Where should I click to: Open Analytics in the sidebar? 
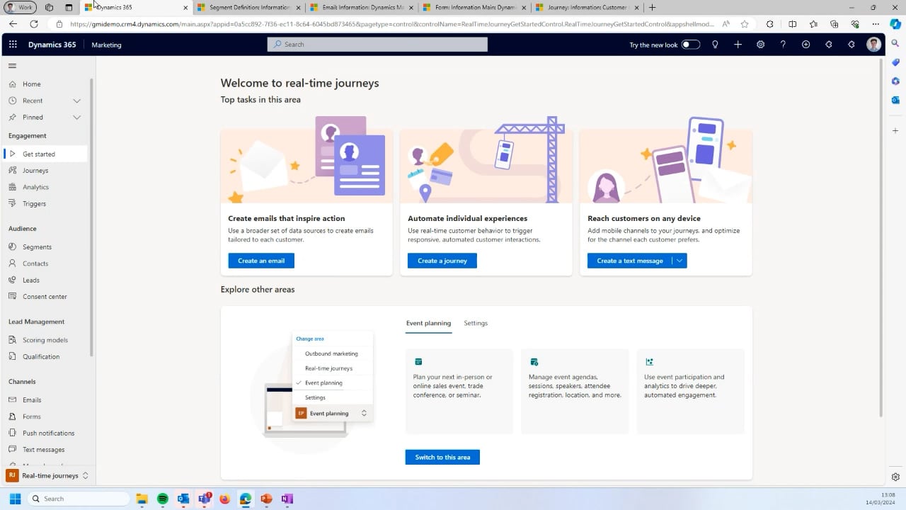click(35, 187)
